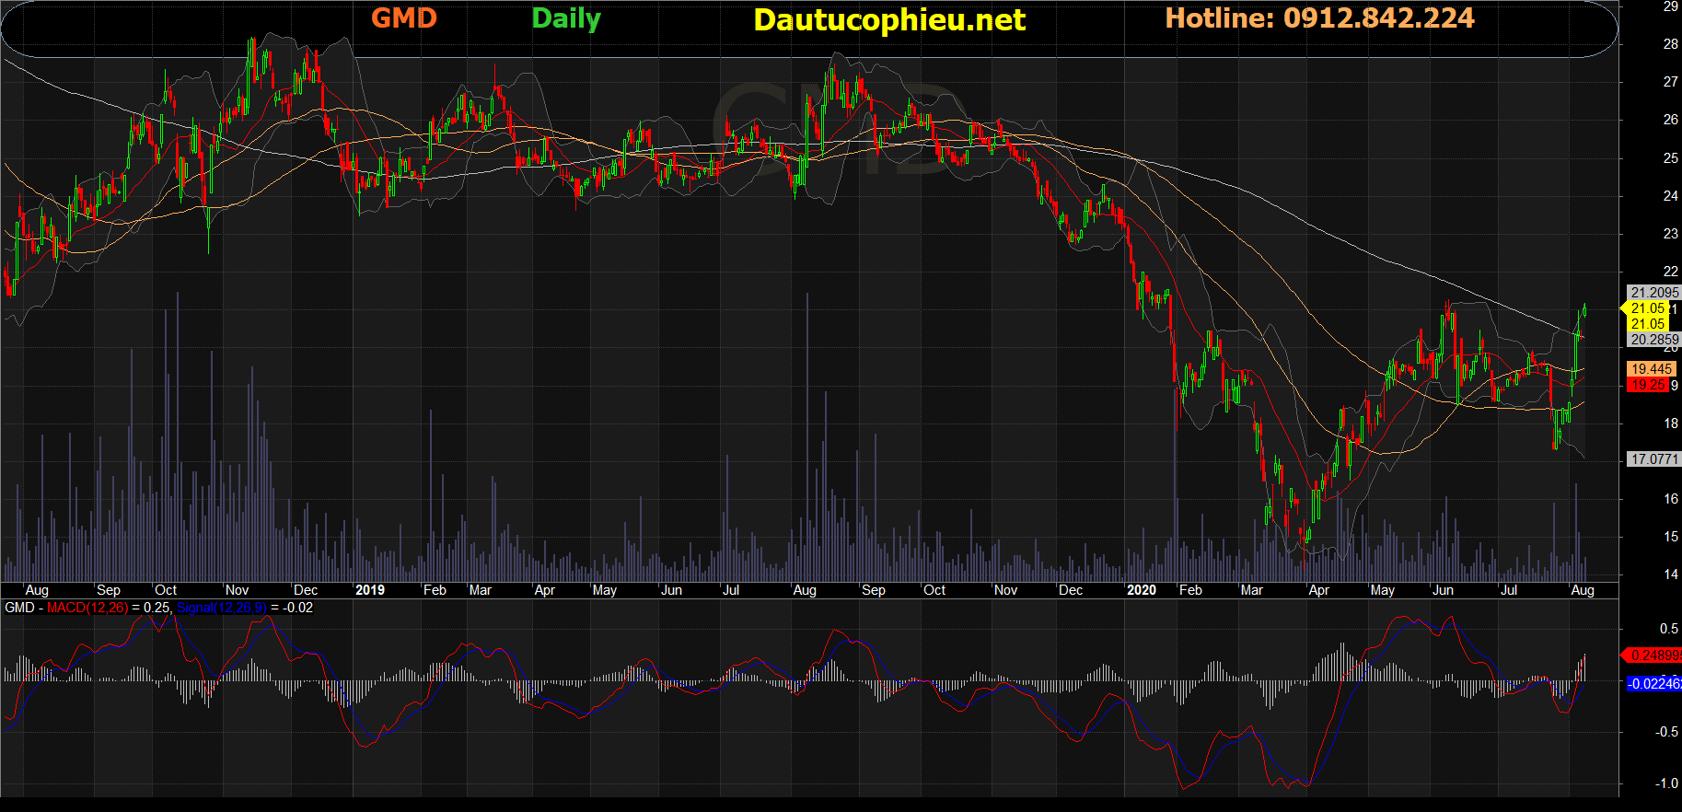Click the 2020 year marker on time axis
Viewport: 1682px width, 812px height.
point(1141,590)
